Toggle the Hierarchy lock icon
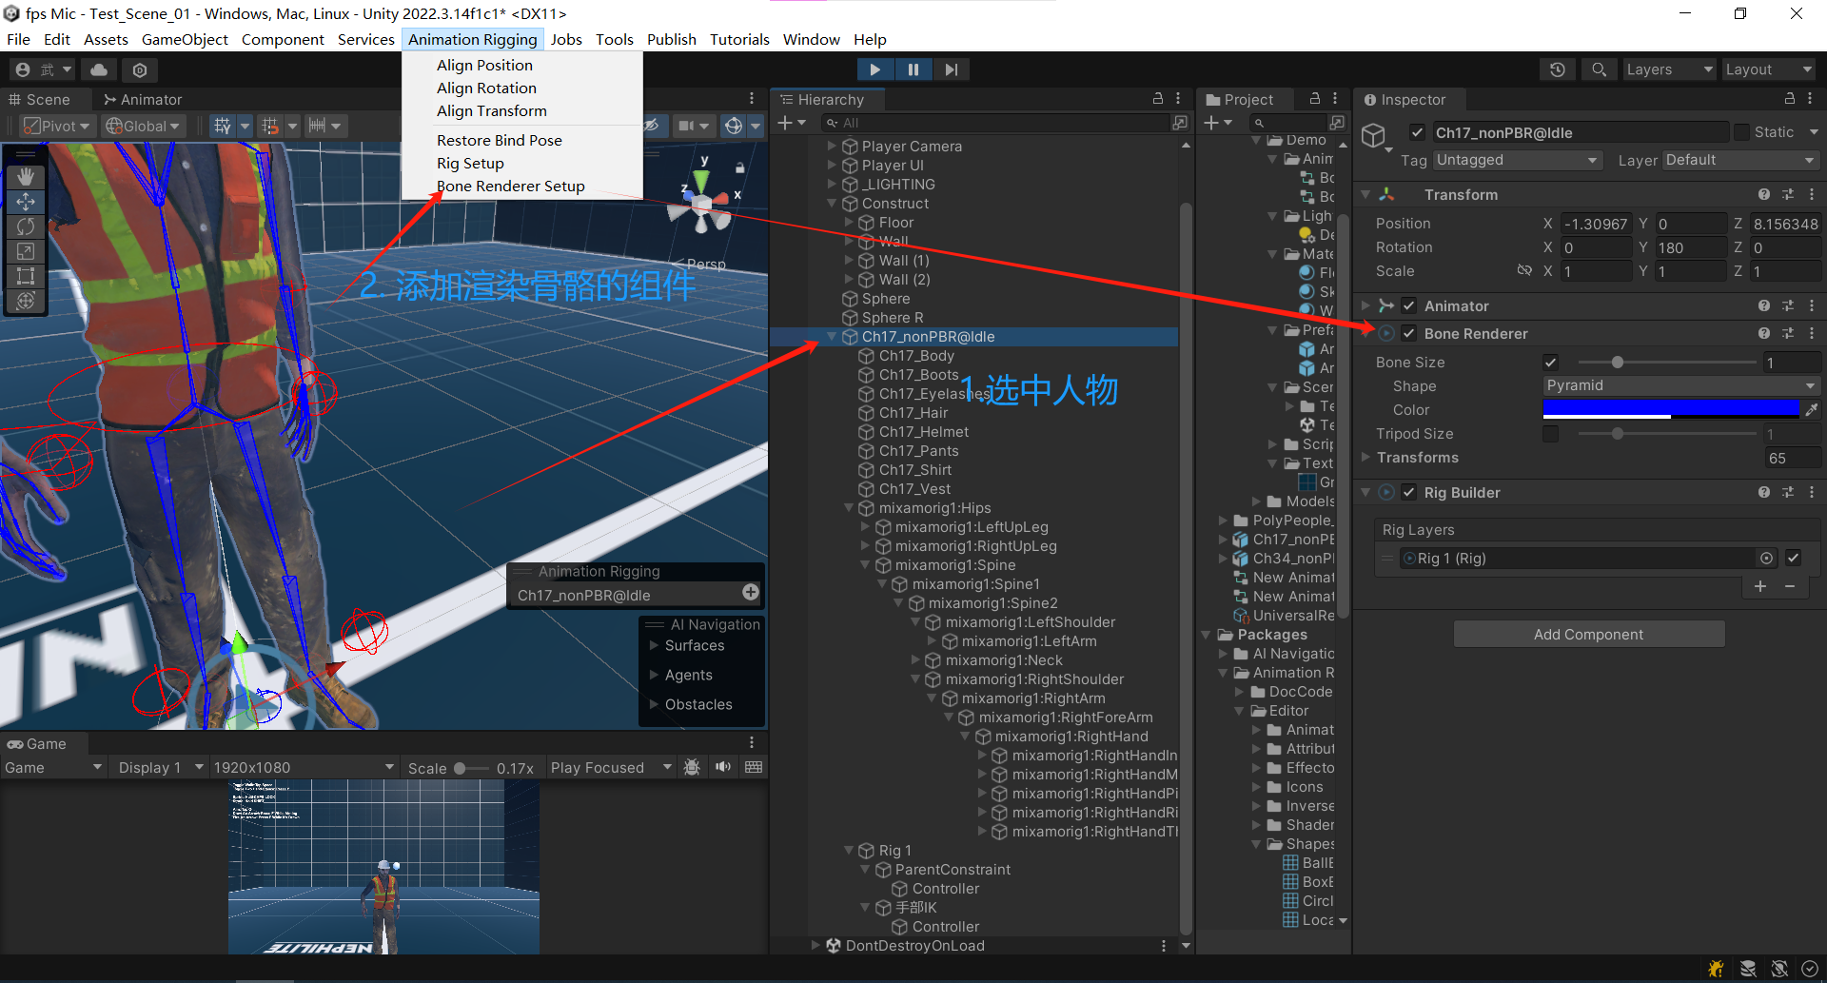Screen dimensions: 1827x983 [x=1158, y=99]
